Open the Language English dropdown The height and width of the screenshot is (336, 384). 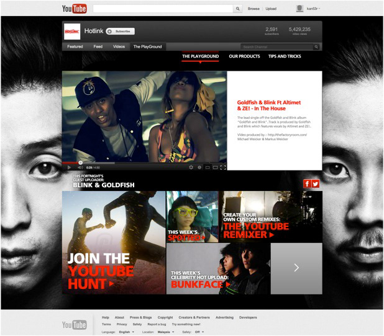[x=127, y=332]
